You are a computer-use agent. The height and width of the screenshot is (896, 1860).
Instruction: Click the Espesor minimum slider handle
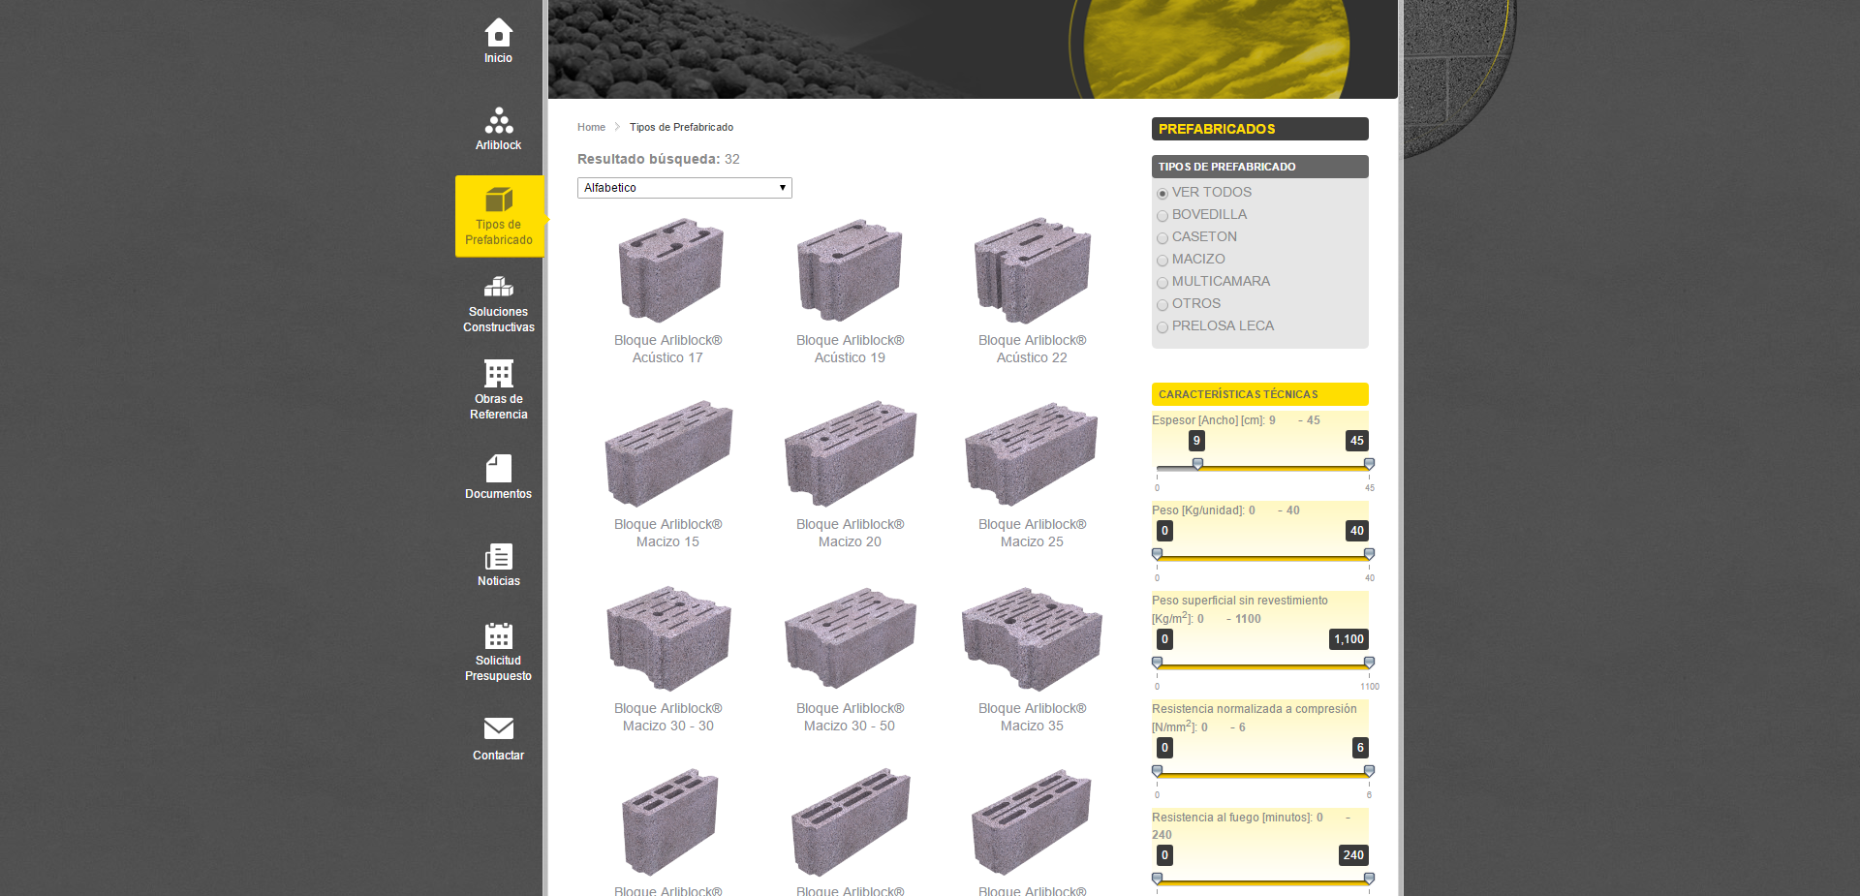point(1197,464)
